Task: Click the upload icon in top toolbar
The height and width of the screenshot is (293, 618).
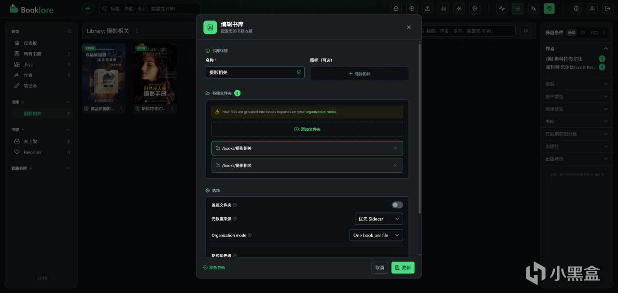Action: click(x=427, y=8)
